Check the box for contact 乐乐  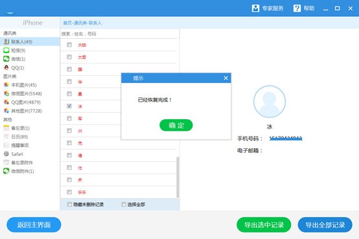[69, 192]
